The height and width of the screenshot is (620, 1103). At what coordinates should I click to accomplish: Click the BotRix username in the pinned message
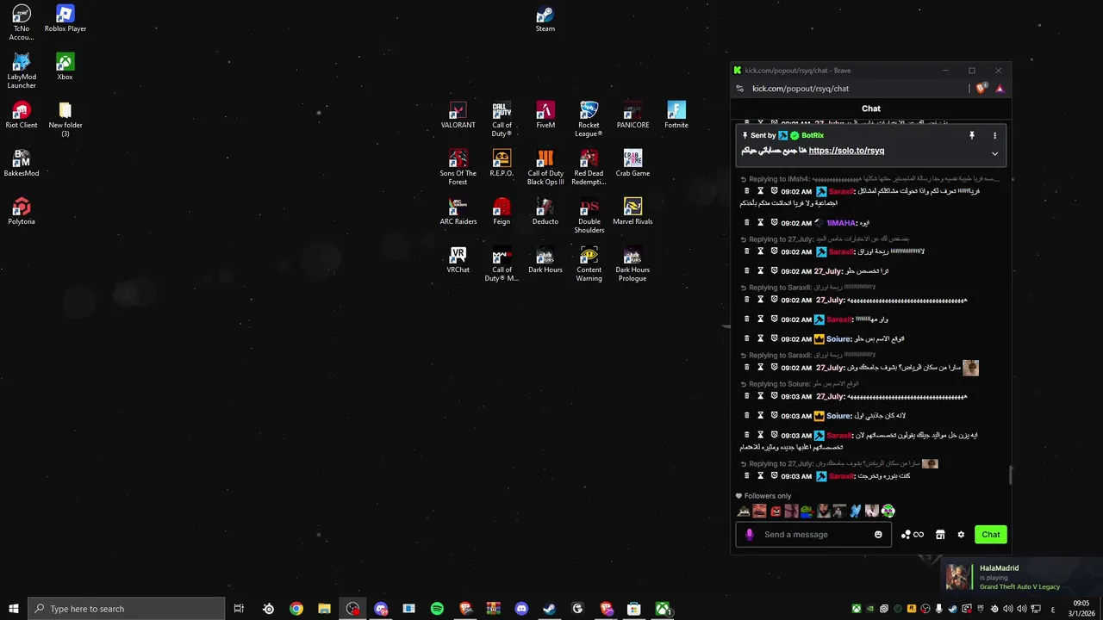(x=812, y=135)
